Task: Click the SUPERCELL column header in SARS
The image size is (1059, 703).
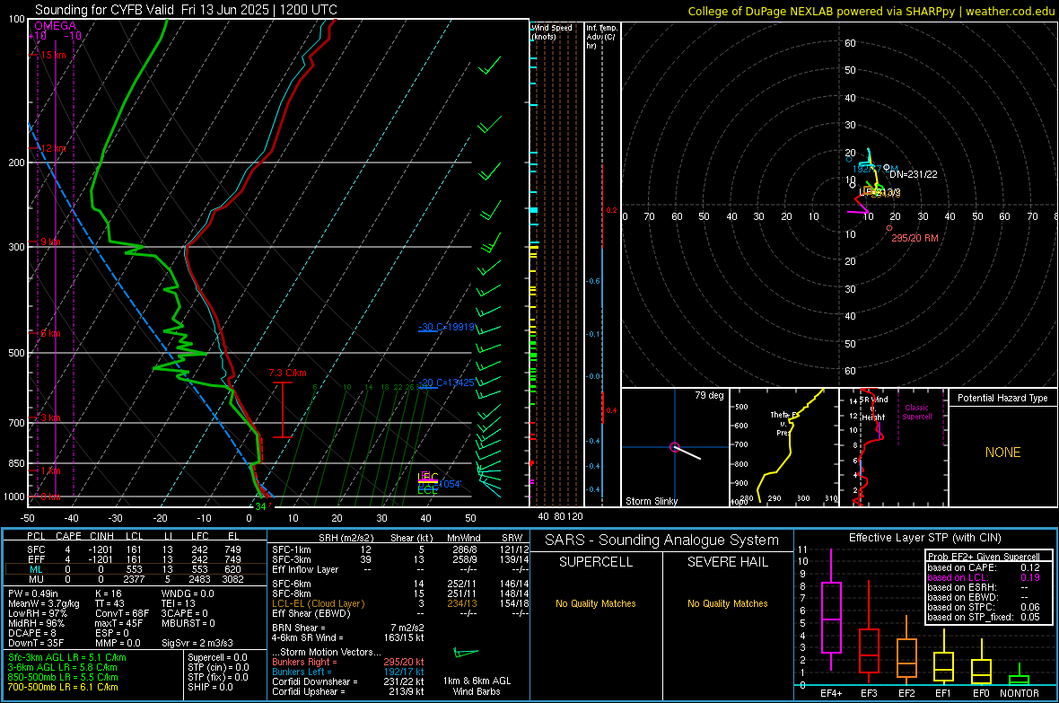Action: [x=596, y=562]
